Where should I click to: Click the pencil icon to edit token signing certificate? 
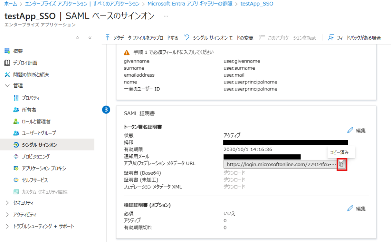(x=350, y=130)
